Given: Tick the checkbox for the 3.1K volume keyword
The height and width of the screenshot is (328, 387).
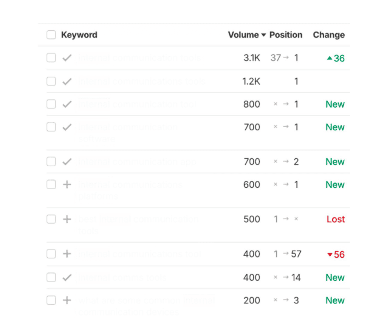Looking at the screenshot, I should [x=51, y=58].
